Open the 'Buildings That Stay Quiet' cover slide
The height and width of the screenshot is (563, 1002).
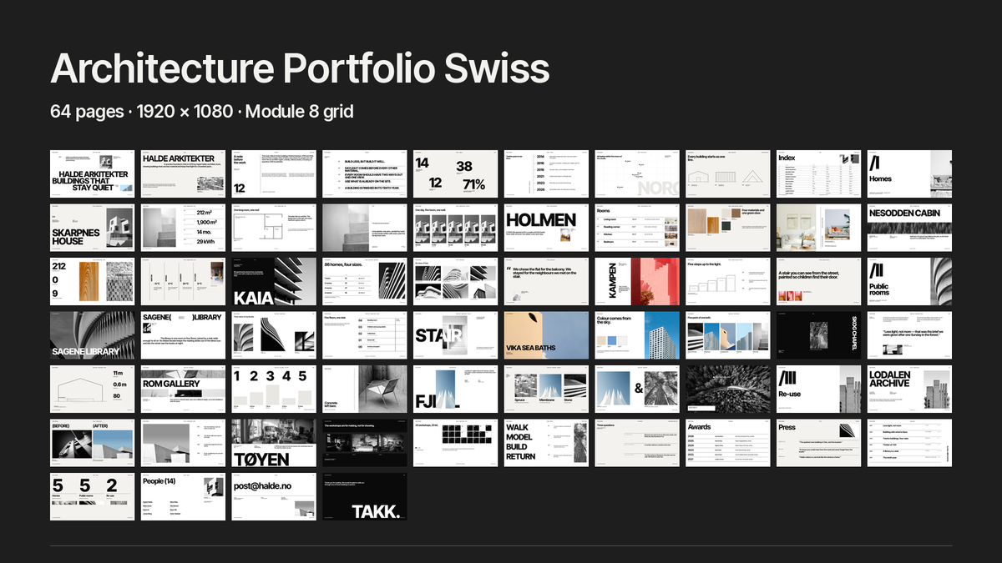point(93,174)
